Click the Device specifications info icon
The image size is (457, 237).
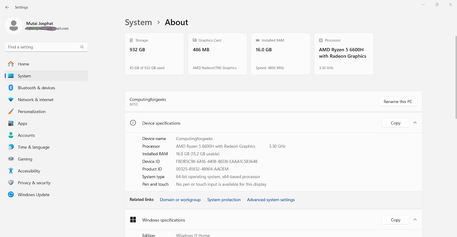133,123
